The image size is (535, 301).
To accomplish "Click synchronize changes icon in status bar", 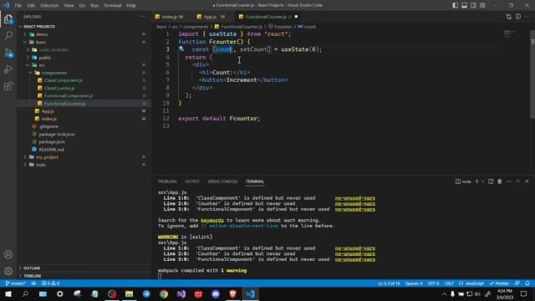I will 33,283.
